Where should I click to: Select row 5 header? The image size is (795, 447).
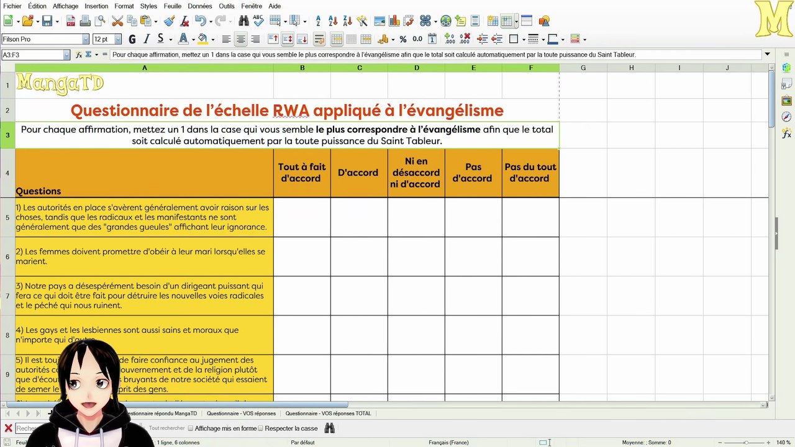tap(7, 217)
